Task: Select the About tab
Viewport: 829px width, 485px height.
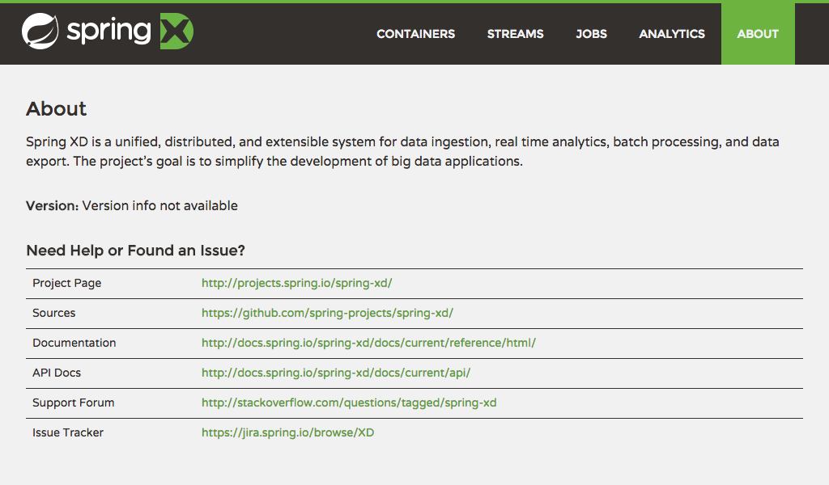Action: click(758, 34)
